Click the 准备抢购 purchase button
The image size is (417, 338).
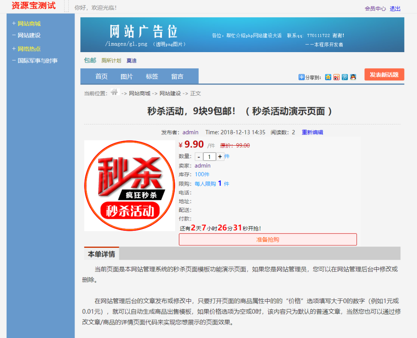tap(268, 240)
